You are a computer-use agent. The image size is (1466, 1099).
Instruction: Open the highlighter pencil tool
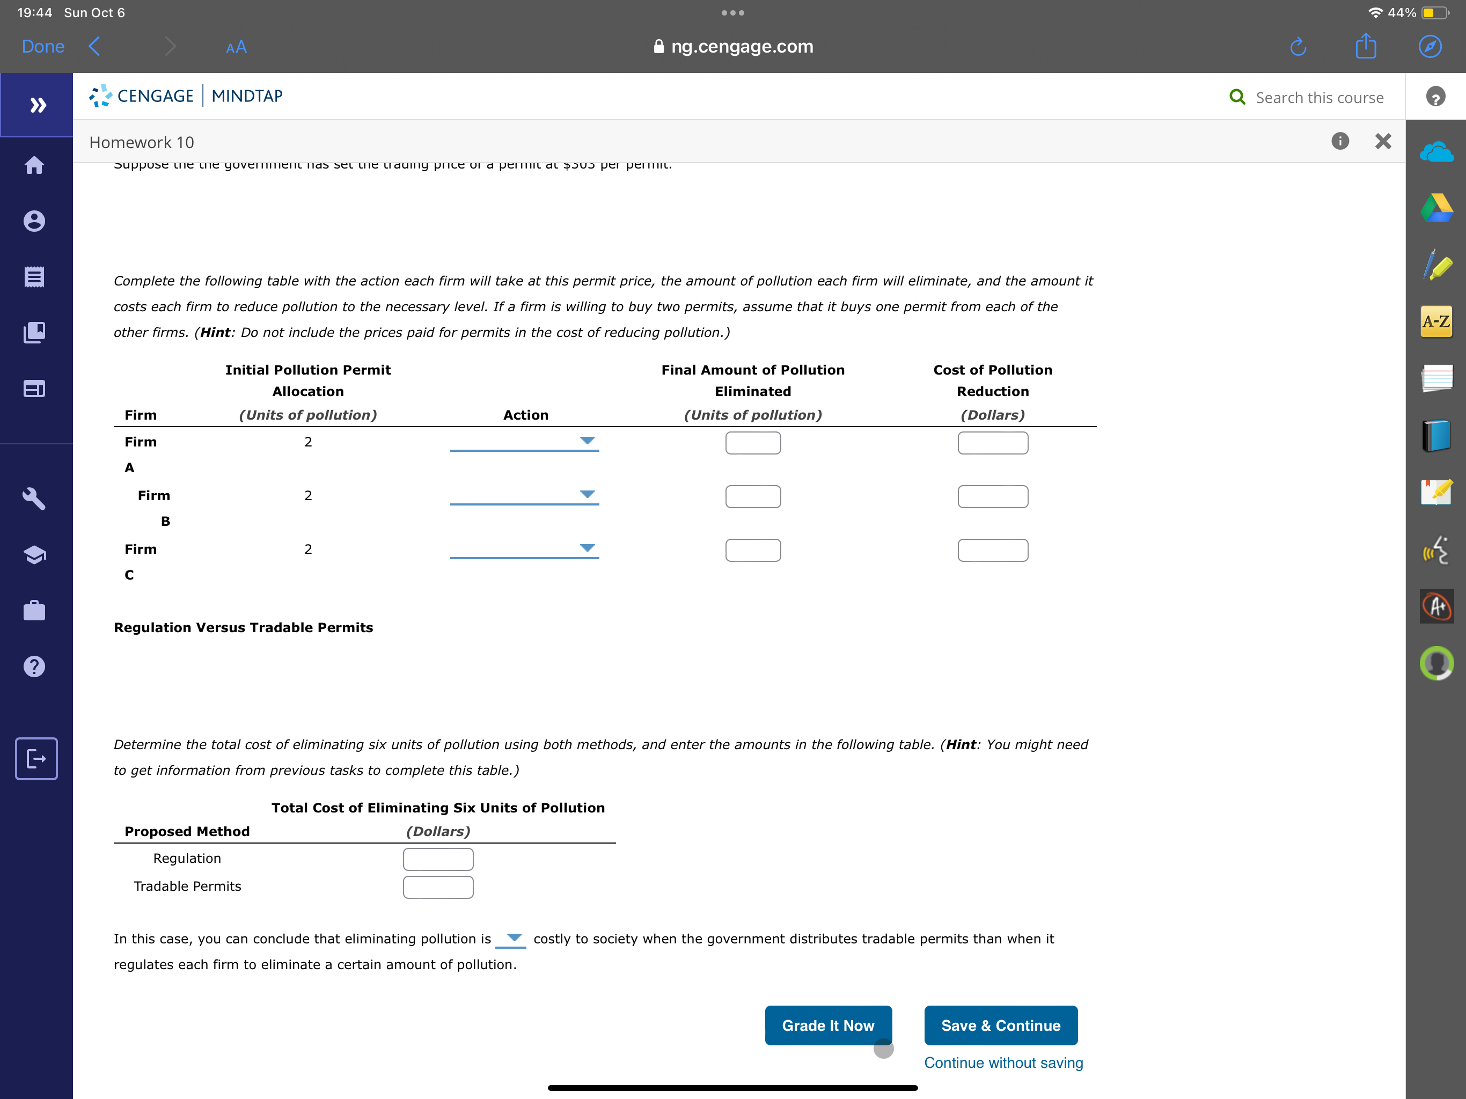1435,265
